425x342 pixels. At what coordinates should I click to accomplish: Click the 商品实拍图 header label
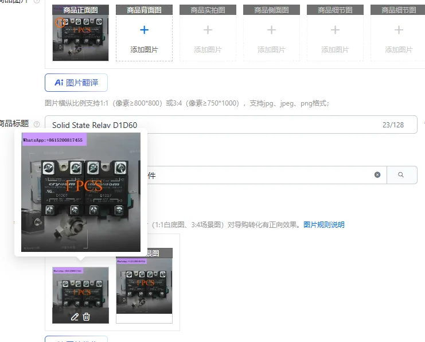click(x=208, y=10)
